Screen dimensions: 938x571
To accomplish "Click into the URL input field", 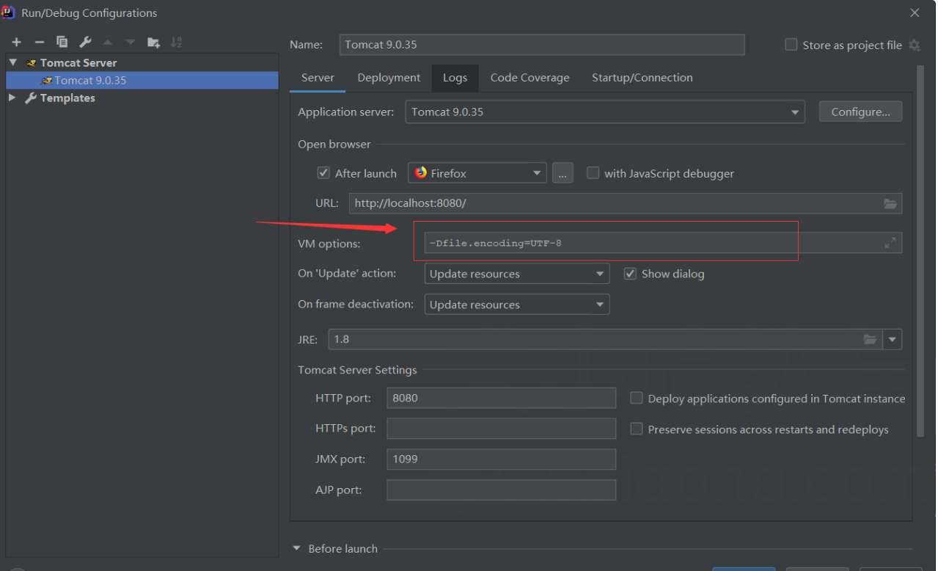I will [626, 203].
